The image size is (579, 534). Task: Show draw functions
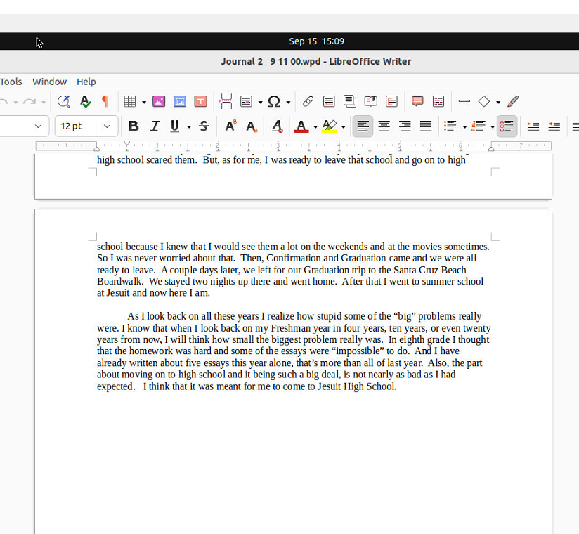point(513,101)
